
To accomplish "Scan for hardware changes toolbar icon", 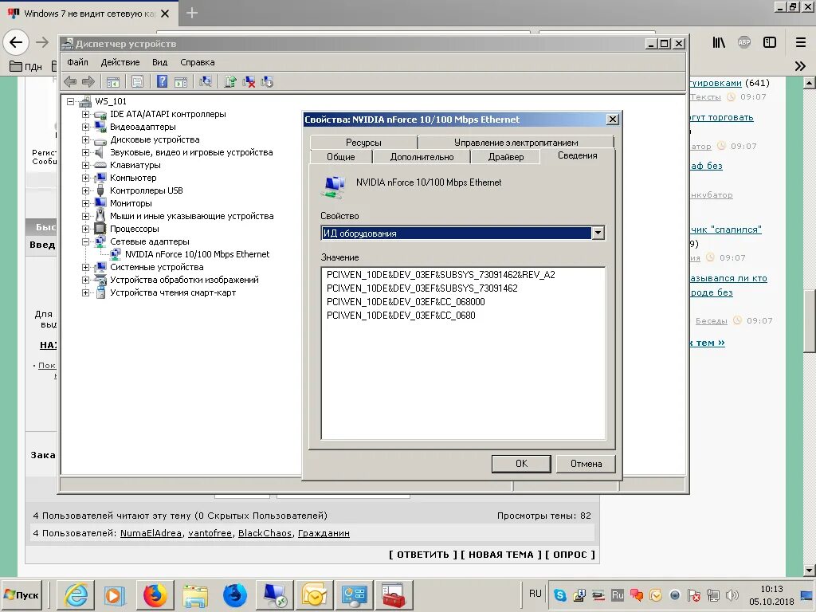I will point(206,81).
